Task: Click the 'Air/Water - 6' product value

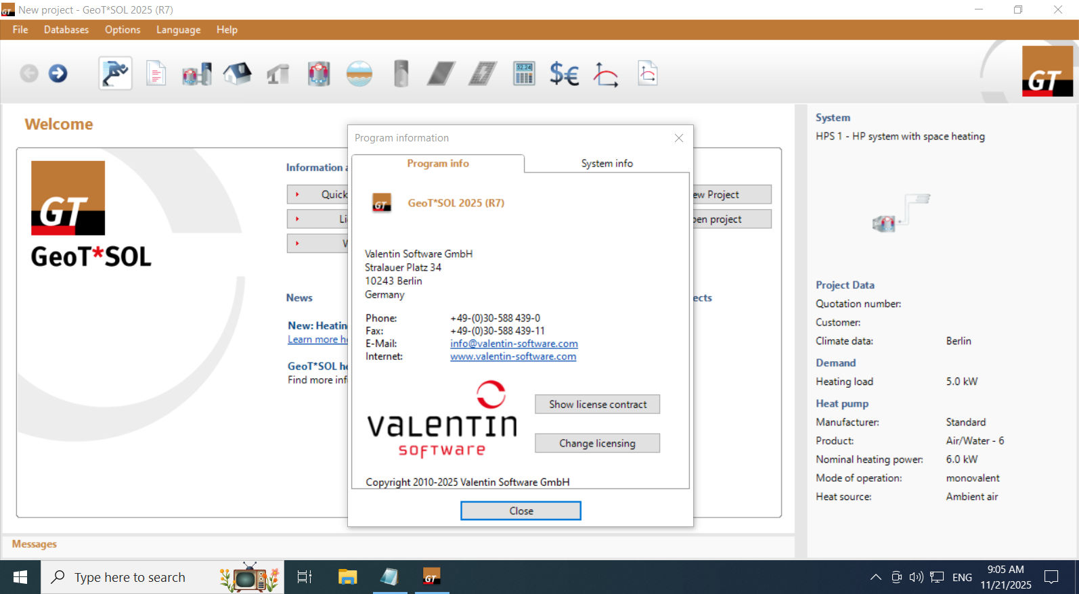Action: 975,441
